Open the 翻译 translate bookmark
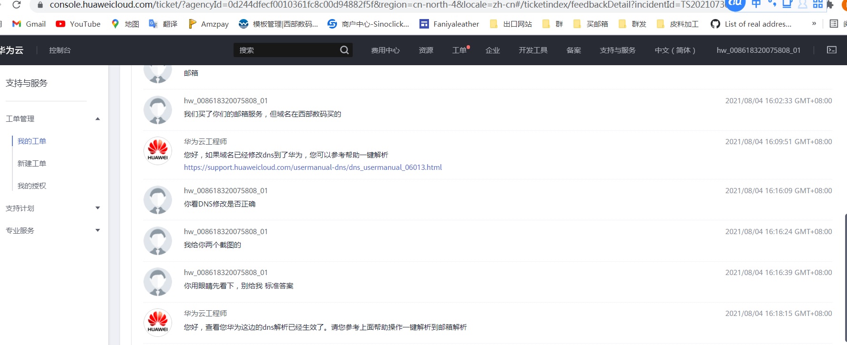The height and width of the screenshot is (345, 847). [x=163, y=24]
